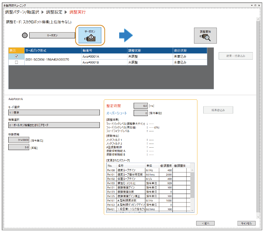
Task: Uncheck the display checkbox for Axis#0001A
Action: (x=17, y=56)
